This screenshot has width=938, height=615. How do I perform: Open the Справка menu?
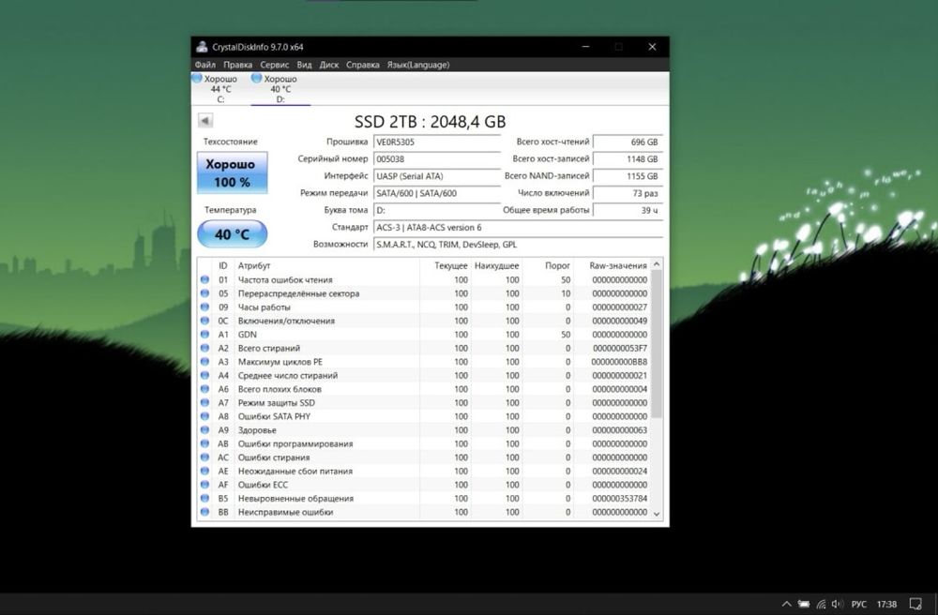tap(362, 65)
